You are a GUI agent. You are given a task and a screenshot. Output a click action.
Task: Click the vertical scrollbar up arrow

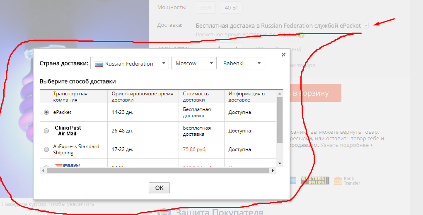click(280, 94)
